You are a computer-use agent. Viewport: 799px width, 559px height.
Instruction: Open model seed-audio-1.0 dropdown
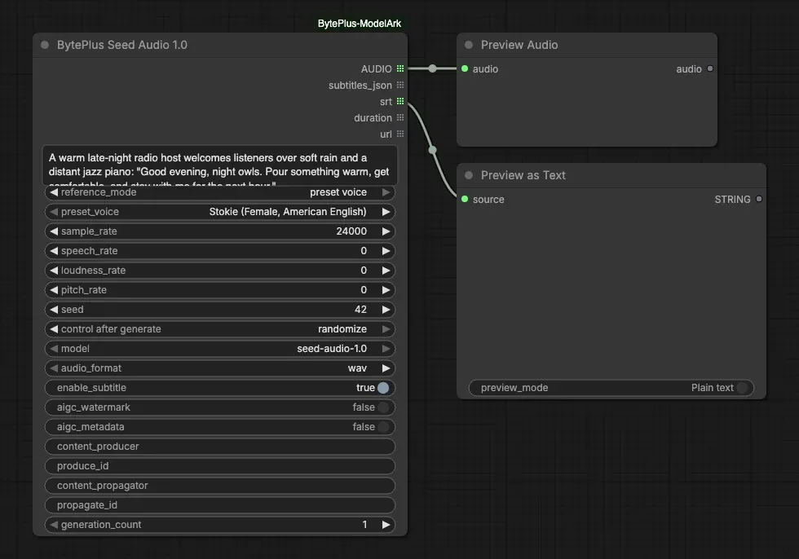point(220,349)
